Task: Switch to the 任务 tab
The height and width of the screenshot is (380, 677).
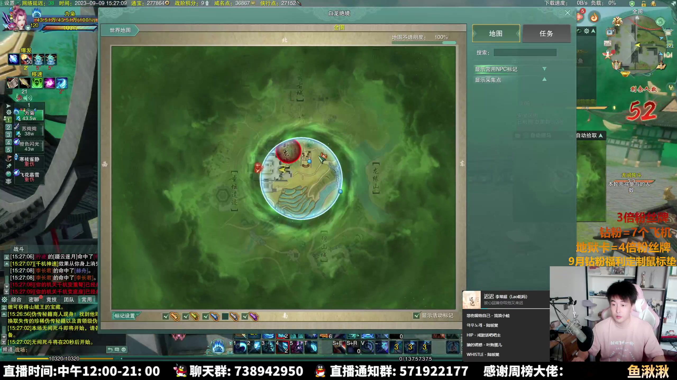Action: point(546,34)
